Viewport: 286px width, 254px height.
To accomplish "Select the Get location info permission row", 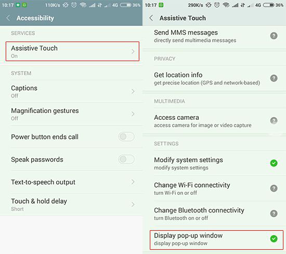I will (214, 79).
